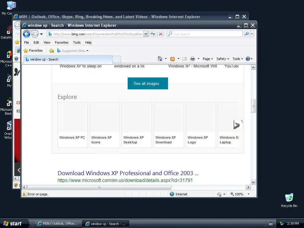Click the Read Mail icon
The width and height of the screenshot is (304, 228).
tap(184, 59)
